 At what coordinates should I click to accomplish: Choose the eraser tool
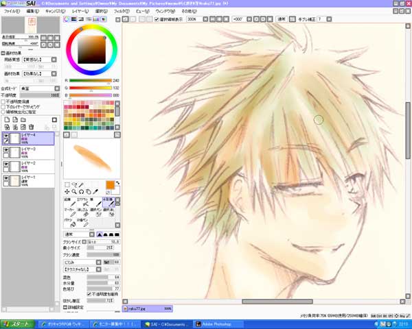point(83,212)
